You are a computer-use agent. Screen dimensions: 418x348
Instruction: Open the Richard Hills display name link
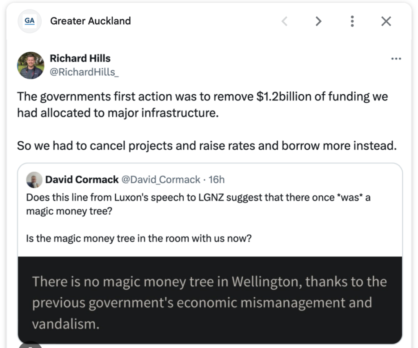pos(80,58)
